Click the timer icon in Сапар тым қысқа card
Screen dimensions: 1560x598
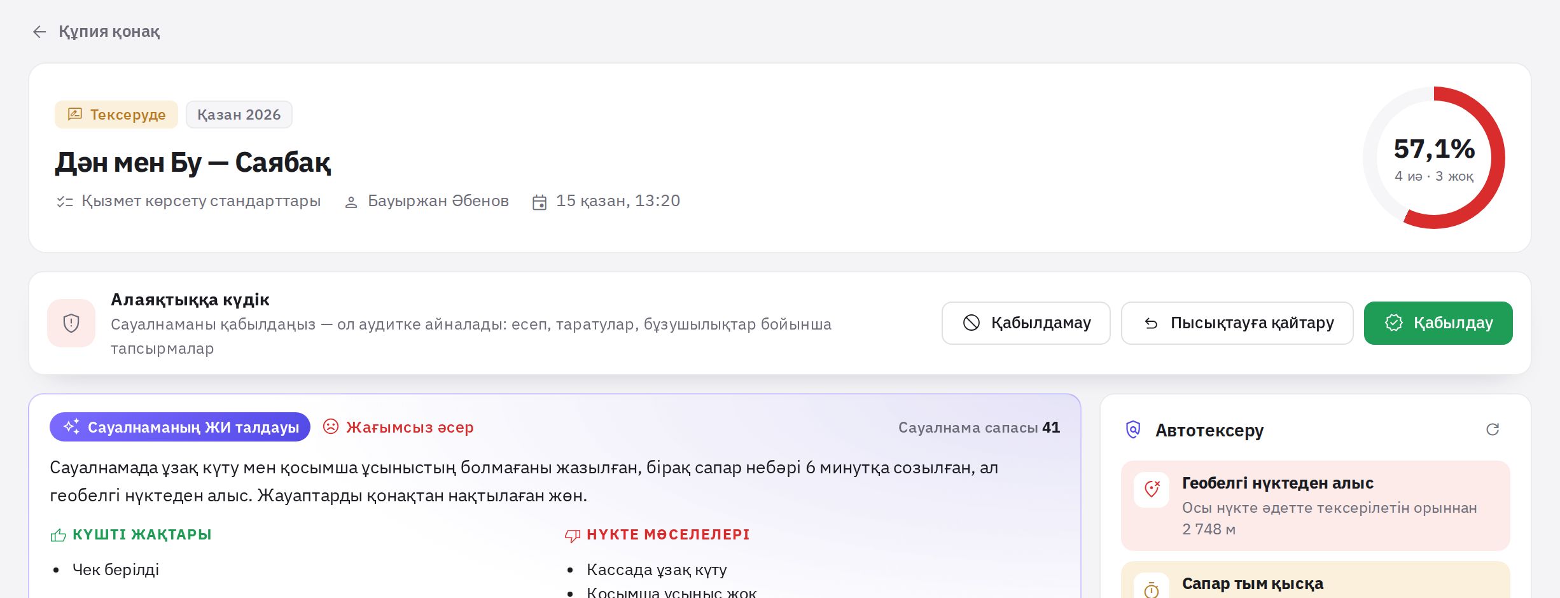click(x=1152, y=589)
